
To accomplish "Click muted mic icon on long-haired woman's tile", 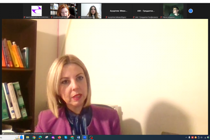I will point(79,17).
